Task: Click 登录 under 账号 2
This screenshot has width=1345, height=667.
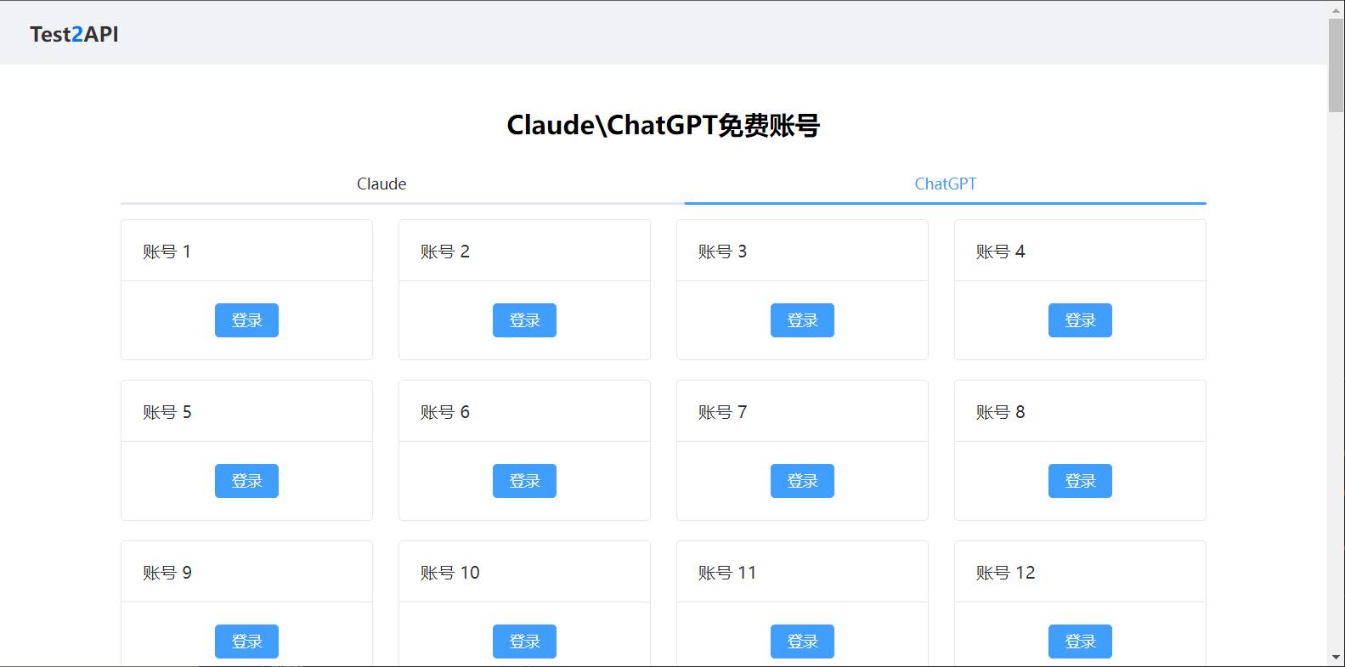Action: pyautogui.click(x=524, y=320)
